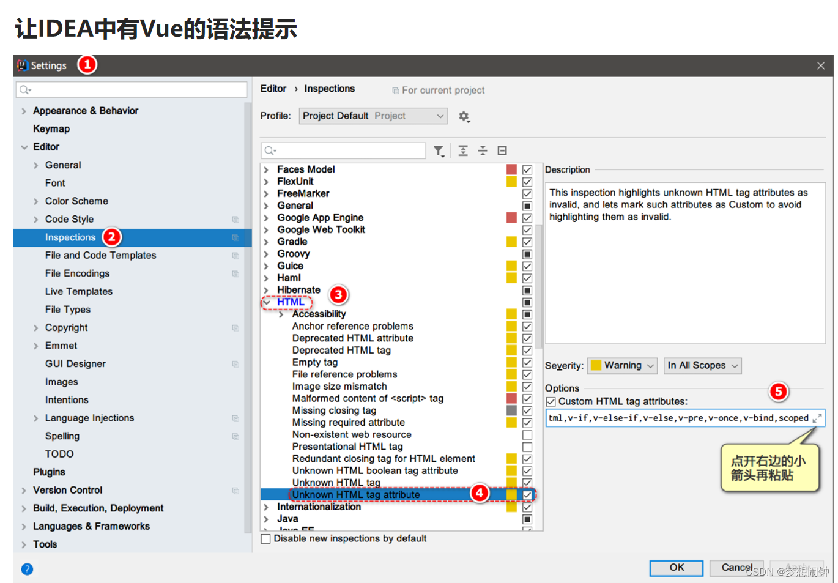Select Deprecated HTML attribute inspection
Image resolution: width=838 pixels, height=583 pixels.
(x=353, y=338)
